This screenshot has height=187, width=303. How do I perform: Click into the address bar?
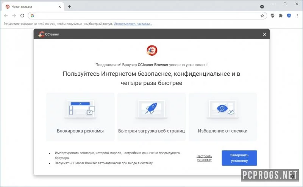[x=147, y=16]
